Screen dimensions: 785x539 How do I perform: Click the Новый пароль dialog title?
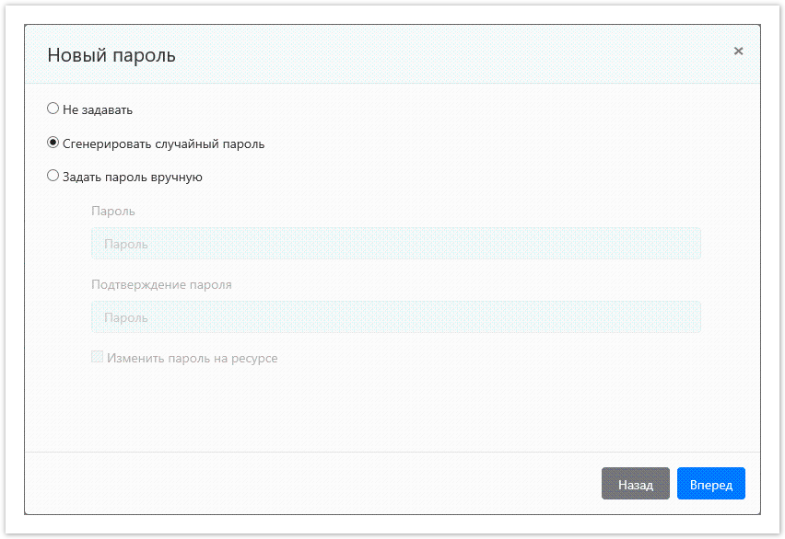coord(111,55)
